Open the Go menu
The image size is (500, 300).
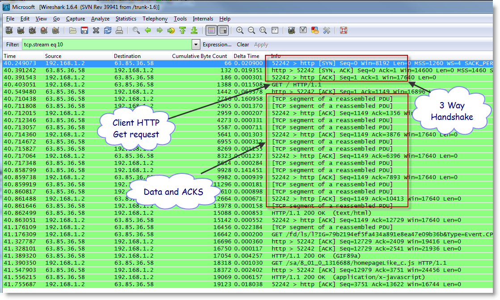point(56,19)
